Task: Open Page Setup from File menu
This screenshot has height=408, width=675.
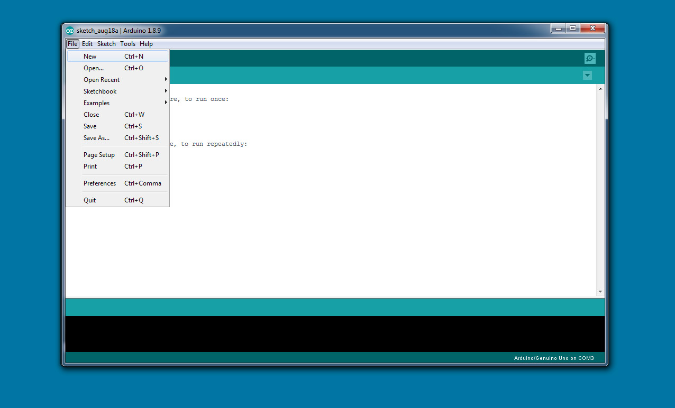Action: pos(117,155)
